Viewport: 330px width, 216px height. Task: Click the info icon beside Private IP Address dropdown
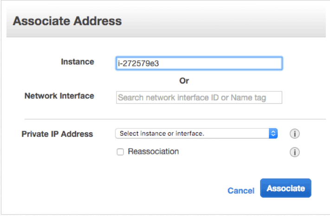click(294, 133)
